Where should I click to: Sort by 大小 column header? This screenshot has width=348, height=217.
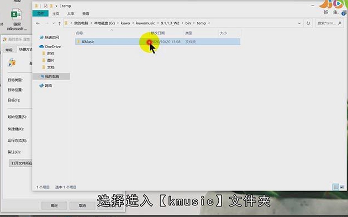click(223, 33)
